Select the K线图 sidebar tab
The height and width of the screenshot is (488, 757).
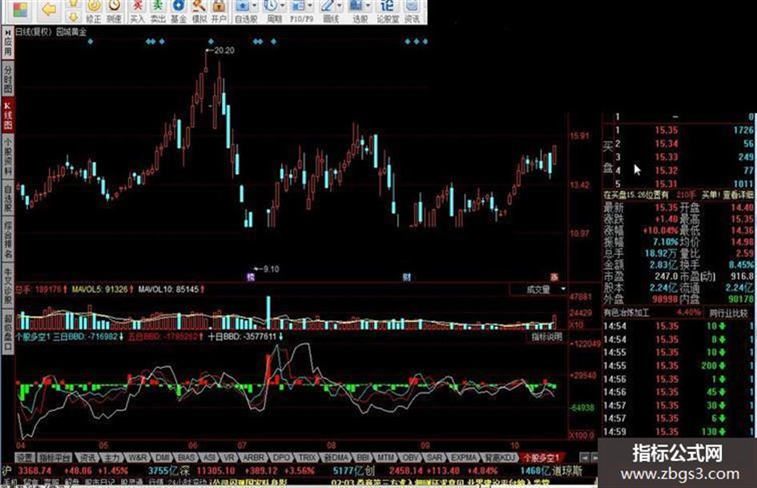8,116
